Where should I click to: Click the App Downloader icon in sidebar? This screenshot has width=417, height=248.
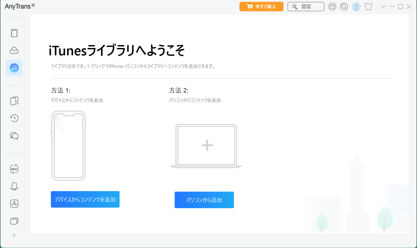click(14, 204)
